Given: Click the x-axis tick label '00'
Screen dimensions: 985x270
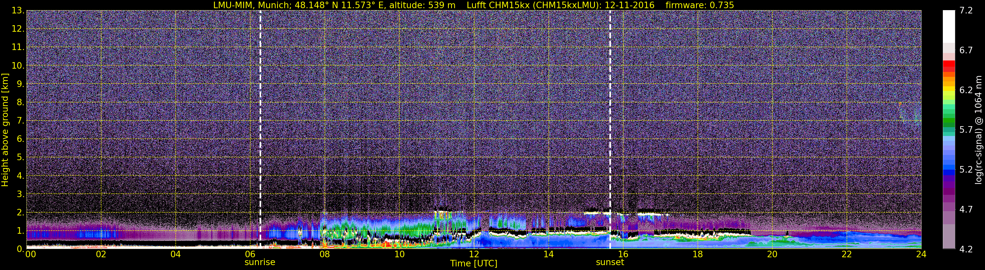Looking at the screenshot, I should 31,254.
